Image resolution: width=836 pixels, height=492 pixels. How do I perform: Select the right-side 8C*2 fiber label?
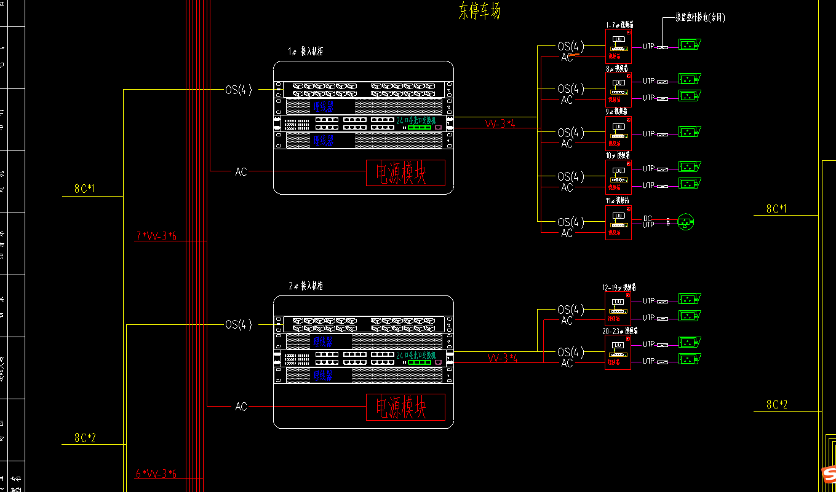pos(777,405)
